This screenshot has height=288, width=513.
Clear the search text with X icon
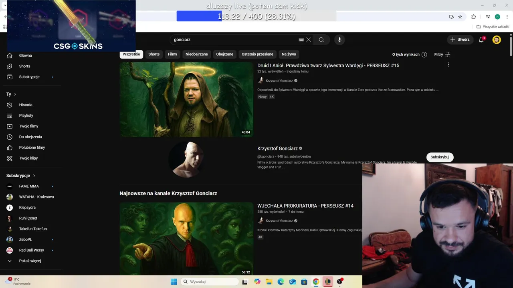(309, 40)
